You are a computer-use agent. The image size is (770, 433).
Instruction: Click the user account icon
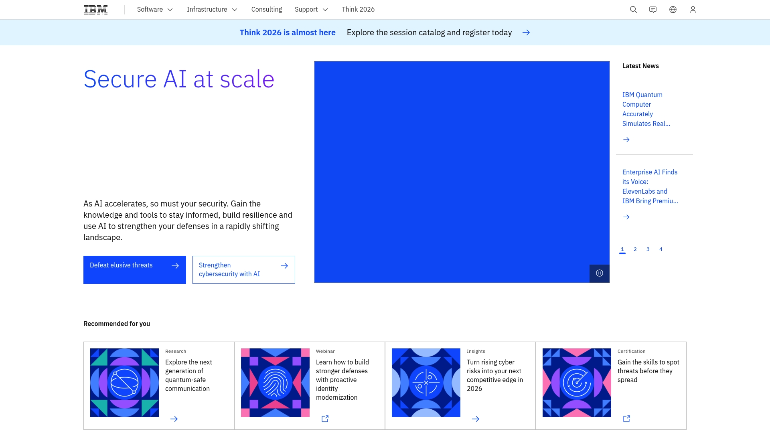click(x=693, y=9)
